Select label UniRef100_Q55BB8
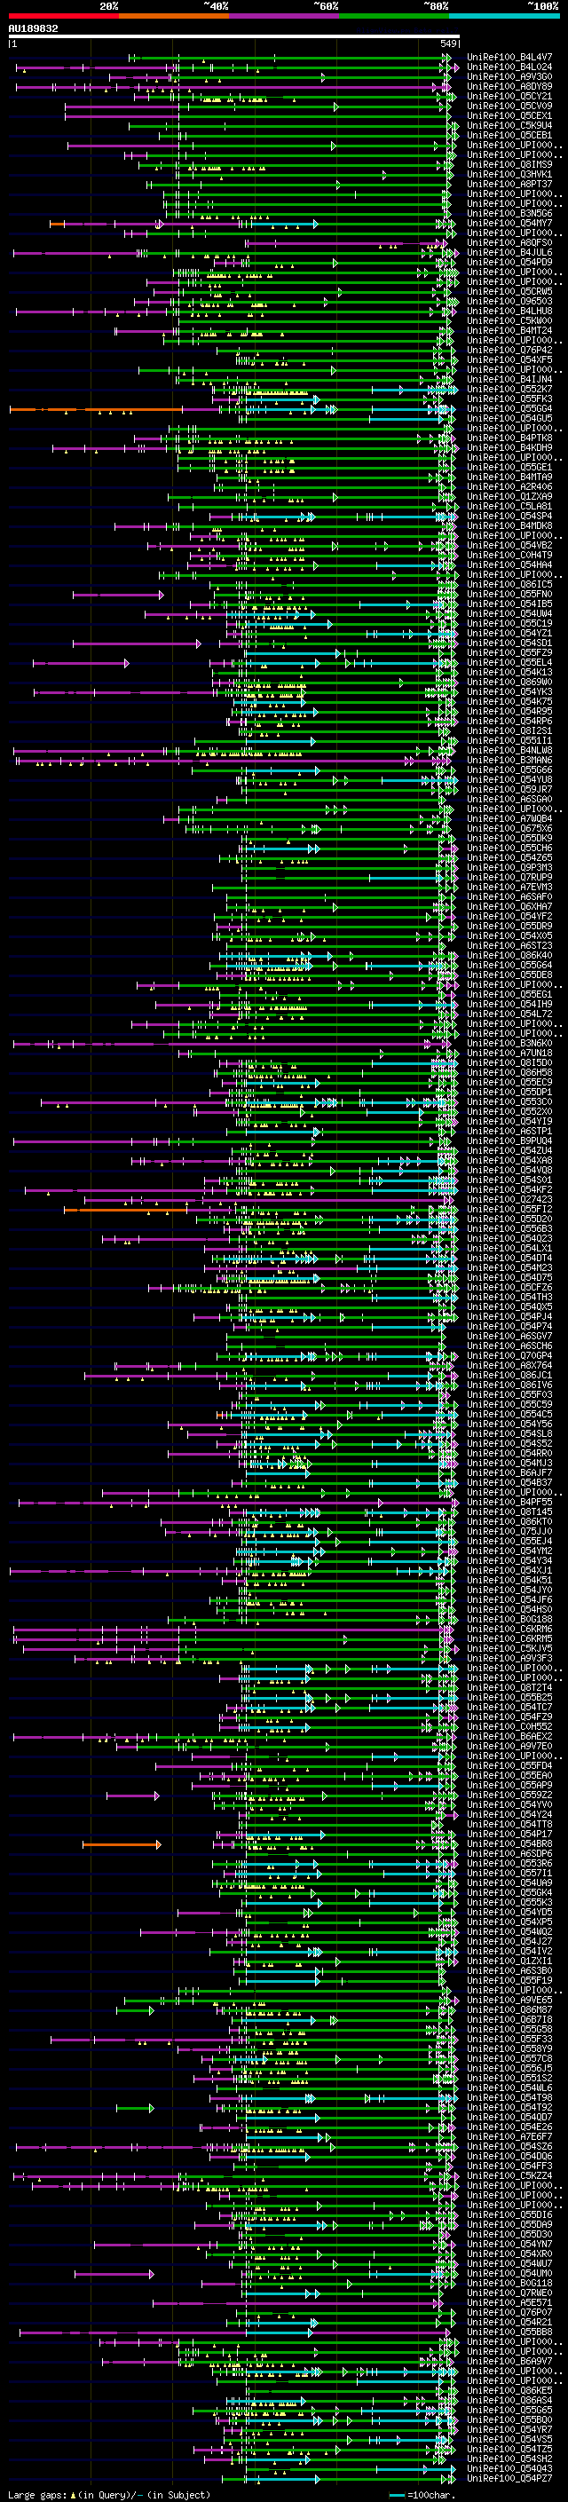Viewport: 568px width, 2502px height. coord(509,2331)
